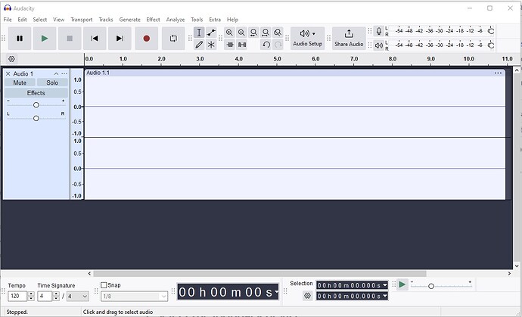
Task: Open the Transport menu
Action: (x=82, y=20)
